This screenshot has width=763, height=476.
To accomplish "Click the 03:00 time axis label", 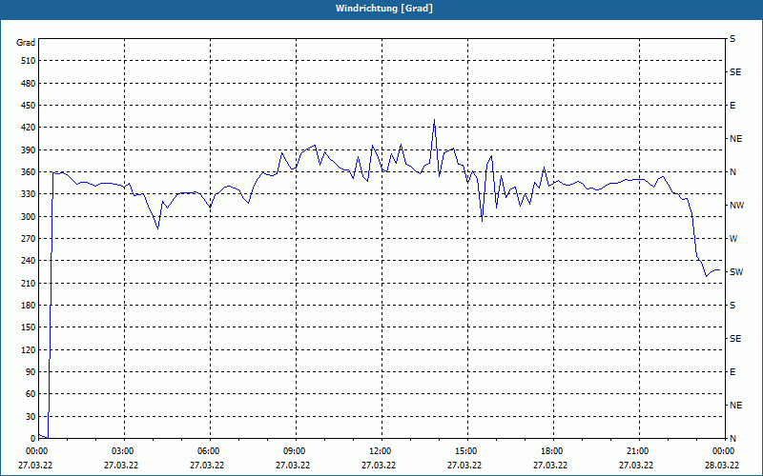I will 124,451.
